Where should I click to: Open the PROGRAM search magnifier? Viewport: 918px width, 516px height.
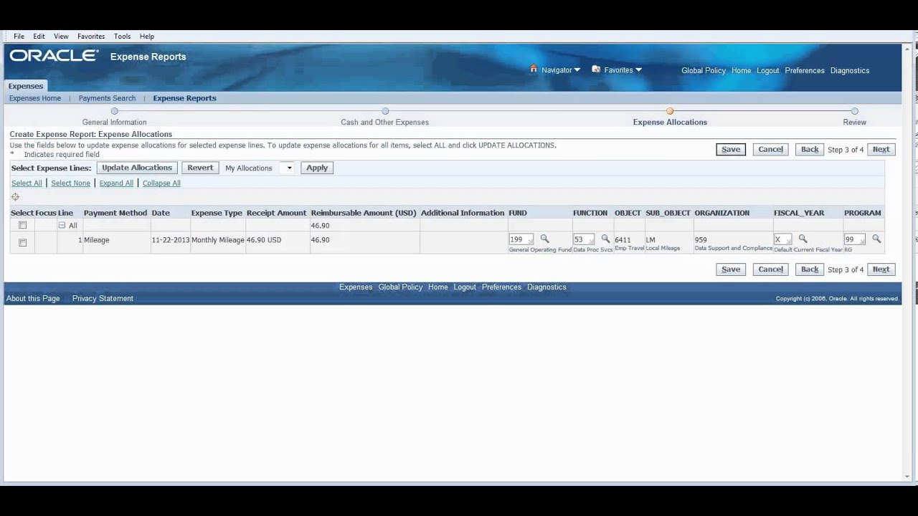(x=876, y=239)
